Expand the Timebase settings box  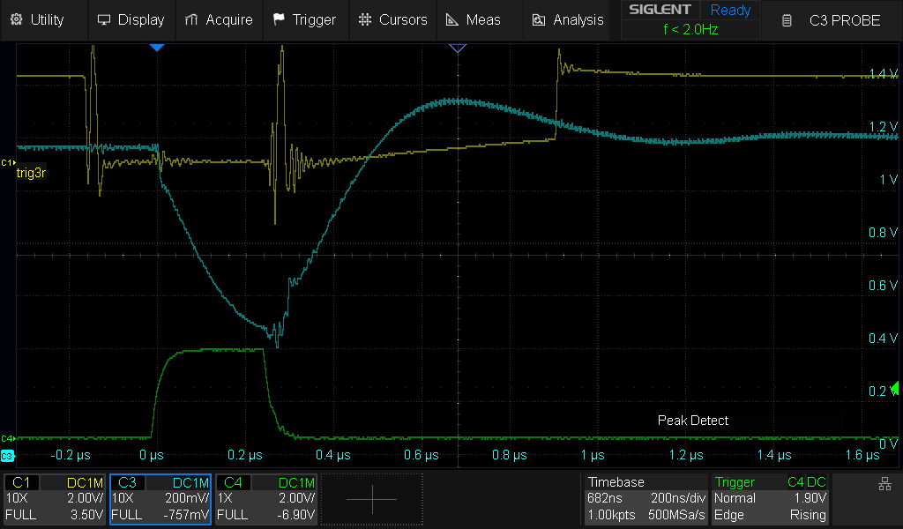pos(646,499)
